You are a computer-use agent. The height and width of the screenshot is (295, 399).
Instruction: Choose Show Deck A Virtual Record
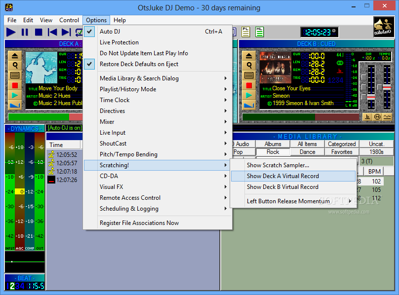tap(293, 176)
